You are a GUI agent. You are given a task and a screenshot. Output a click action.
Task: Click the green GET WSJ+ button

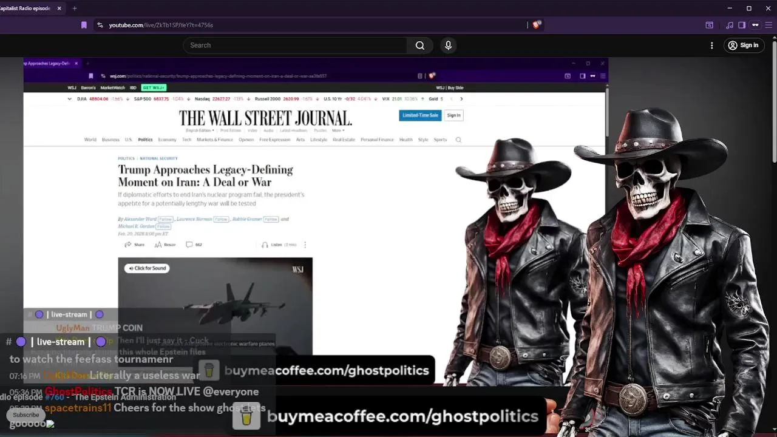pyautogui.click(x=154, y=88)
